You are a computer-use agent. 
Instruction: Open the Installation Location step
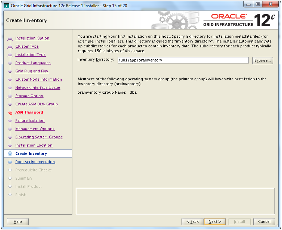[34, 145]
